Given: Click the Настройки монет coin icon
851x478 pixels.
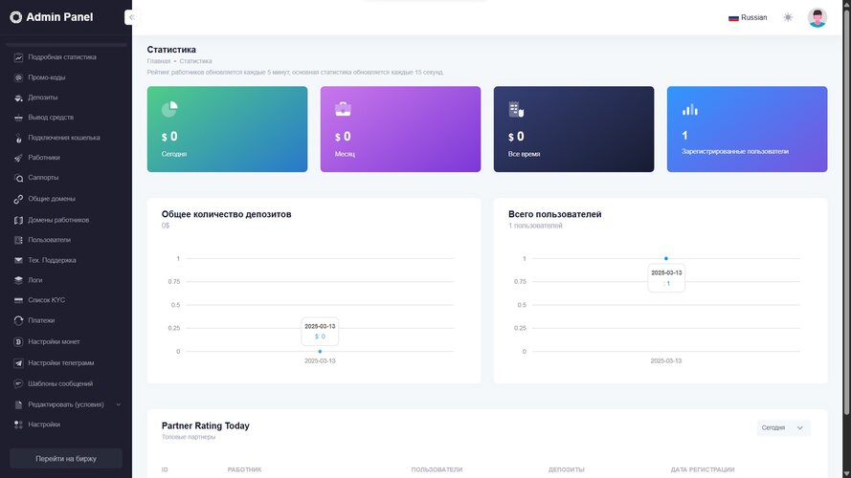Looking at the screenshot, I should click(18, 342).
